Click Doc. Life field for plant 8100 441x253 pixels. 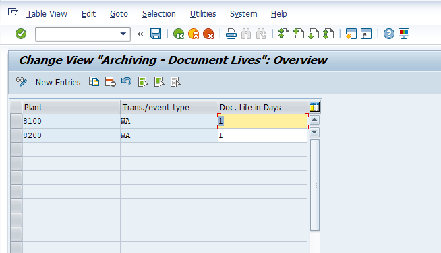coord(263,121)
